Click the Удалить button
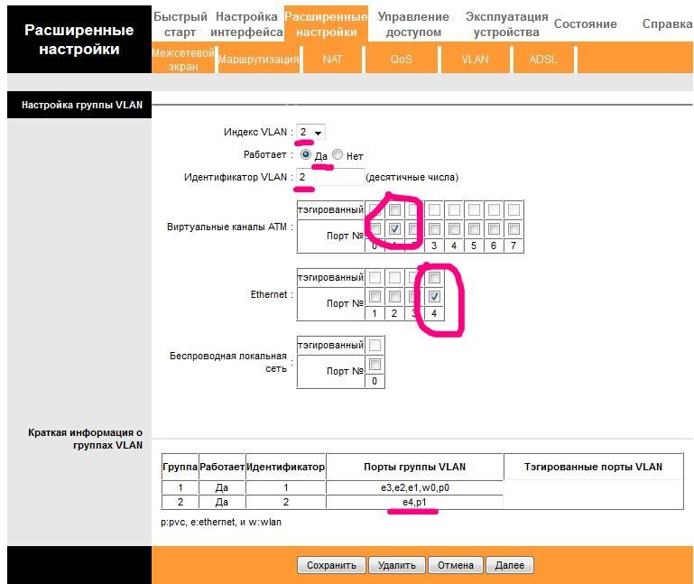This screenshot has width=694, height=584. pos(396,565)
